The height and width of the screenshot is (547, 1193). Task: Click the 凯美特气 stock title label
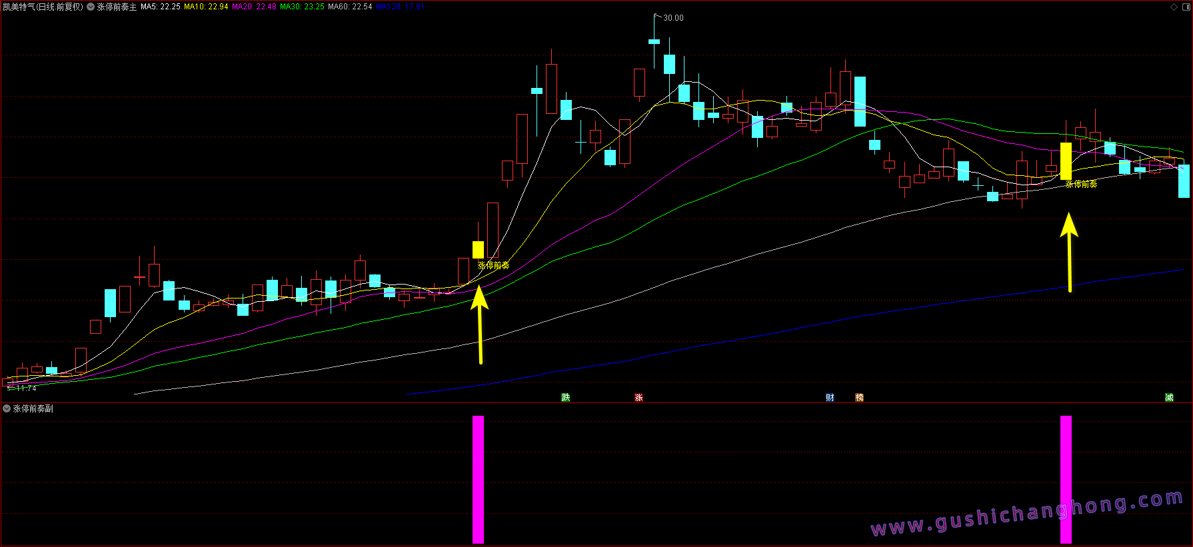tap(43, 7)
